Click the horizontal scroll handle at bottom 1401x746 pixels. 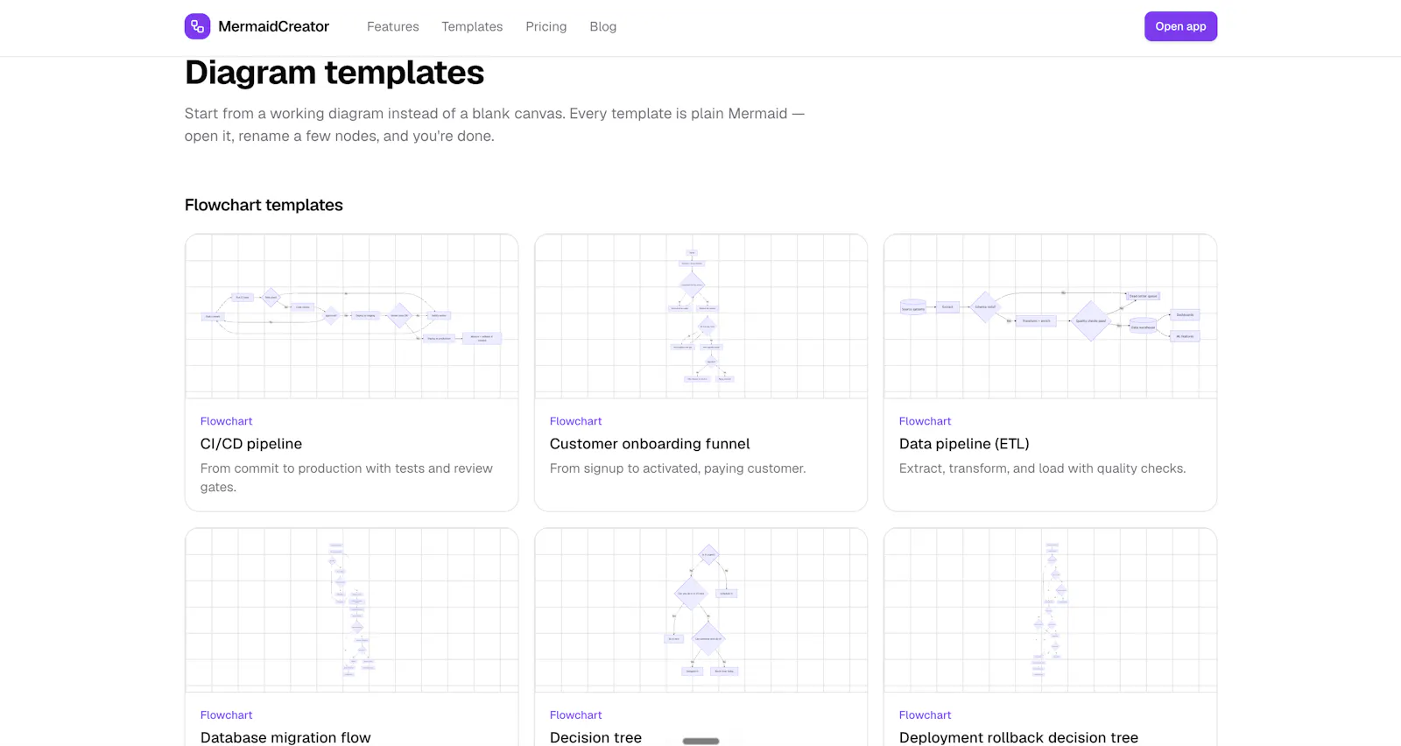(x=700, y=741)
